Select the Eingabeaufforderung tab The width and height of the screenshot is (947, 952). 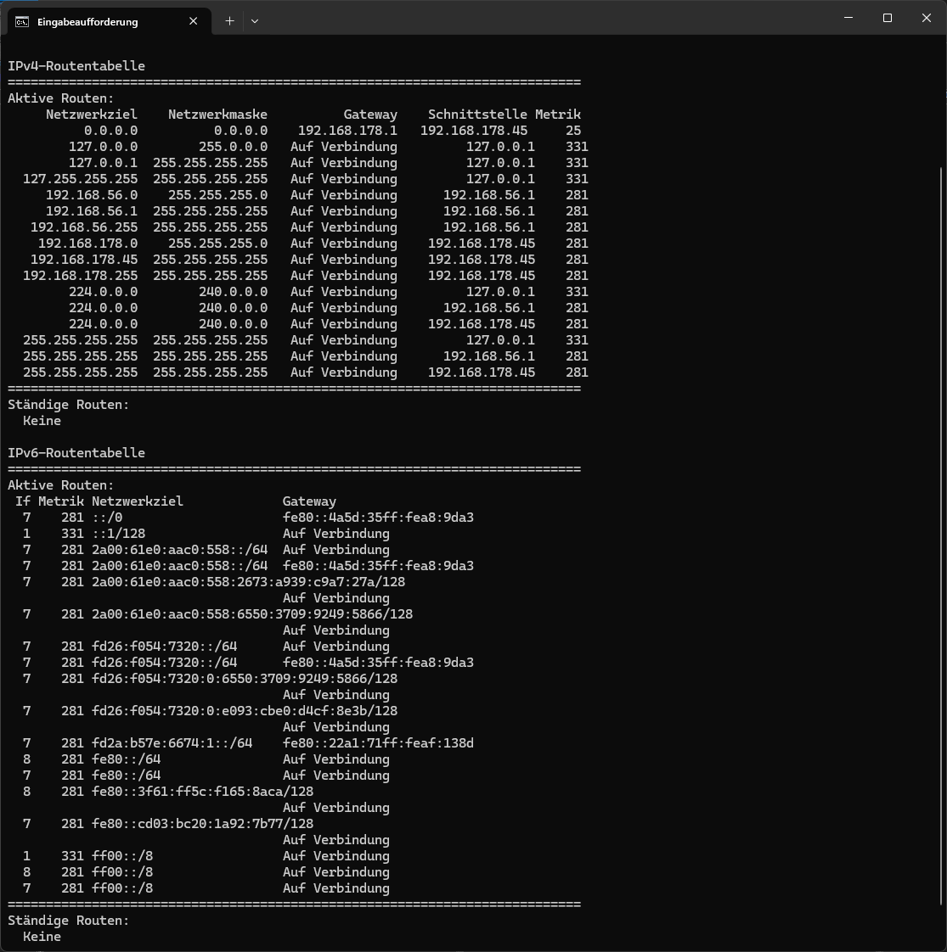click(x=110, y=21)
